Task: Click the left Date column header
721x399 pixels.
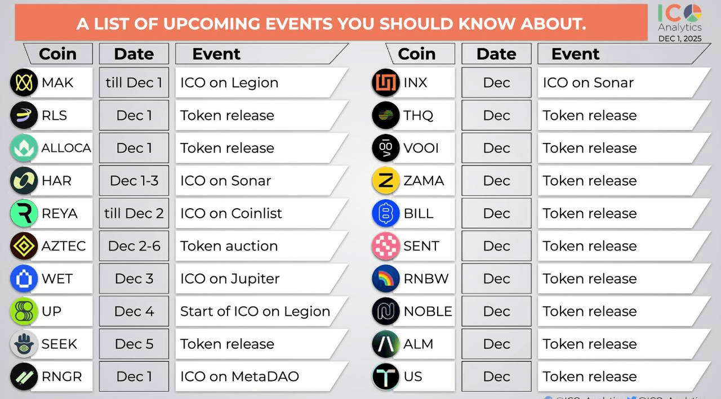Action: 133,54
